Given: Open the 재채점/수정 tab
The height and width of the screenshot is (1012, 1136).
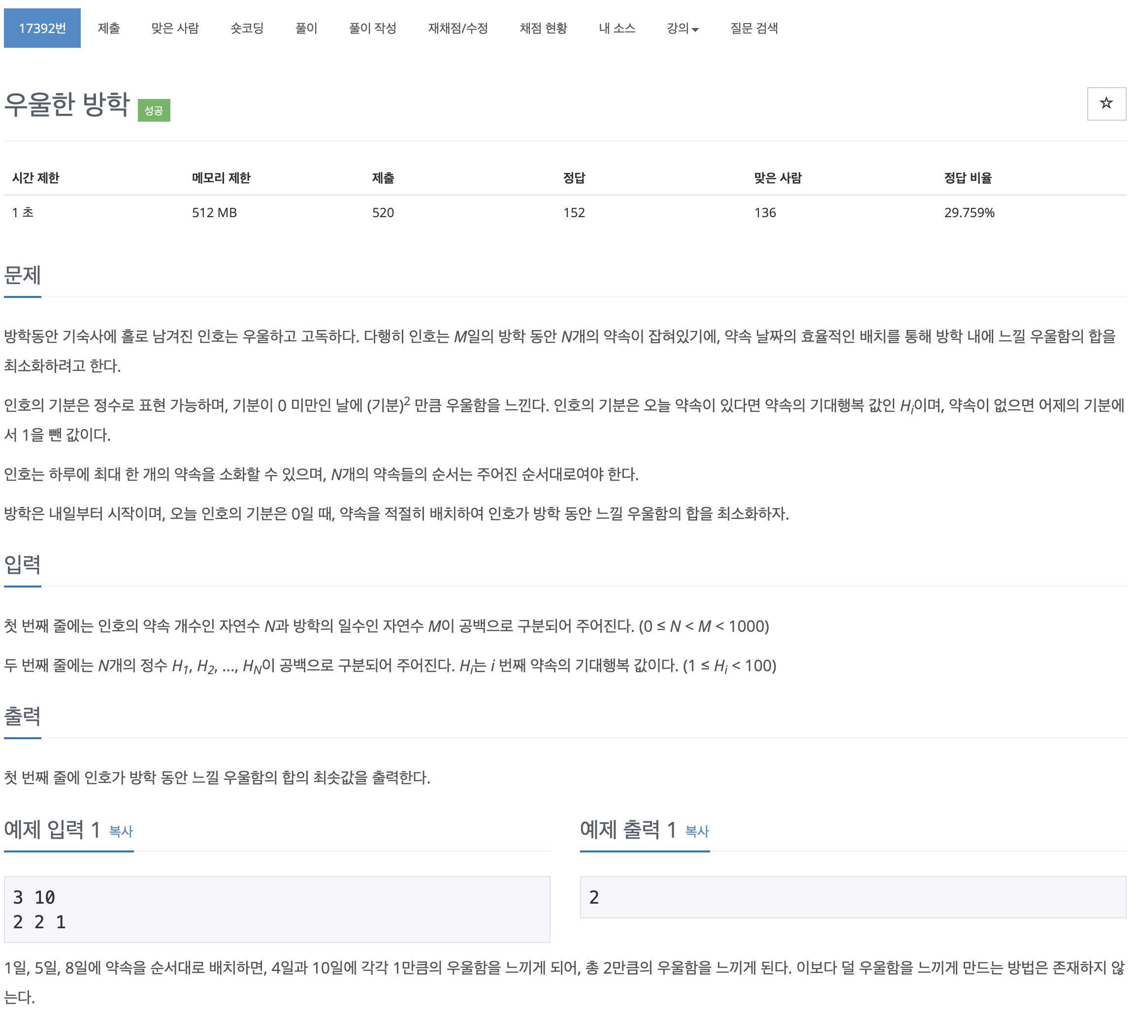Looking at the screenshot, I should (x=457, y=29).
